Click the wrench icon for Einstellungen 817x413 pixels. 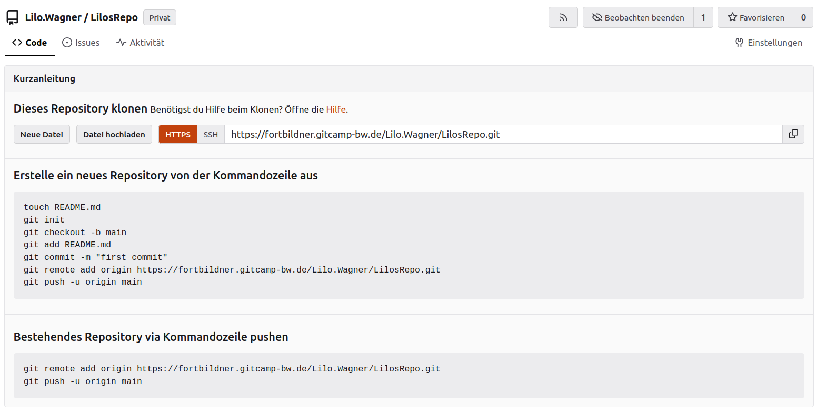(740, 43)
